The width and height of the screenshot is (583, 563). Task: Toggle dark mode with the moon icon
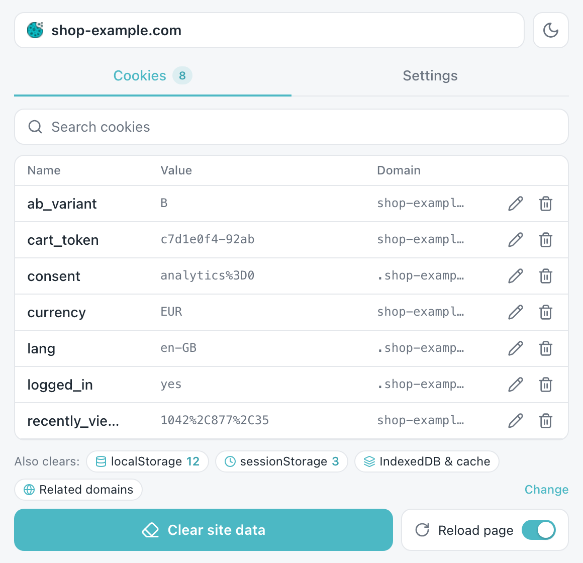pyautogui.click(x=551, y=30)
